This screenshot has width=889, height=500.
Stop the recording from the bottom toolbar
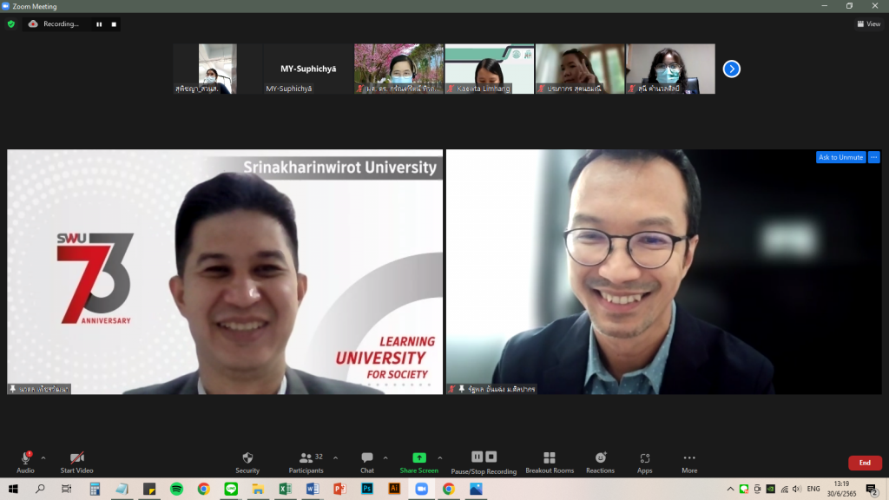click(x=491, y=457)
